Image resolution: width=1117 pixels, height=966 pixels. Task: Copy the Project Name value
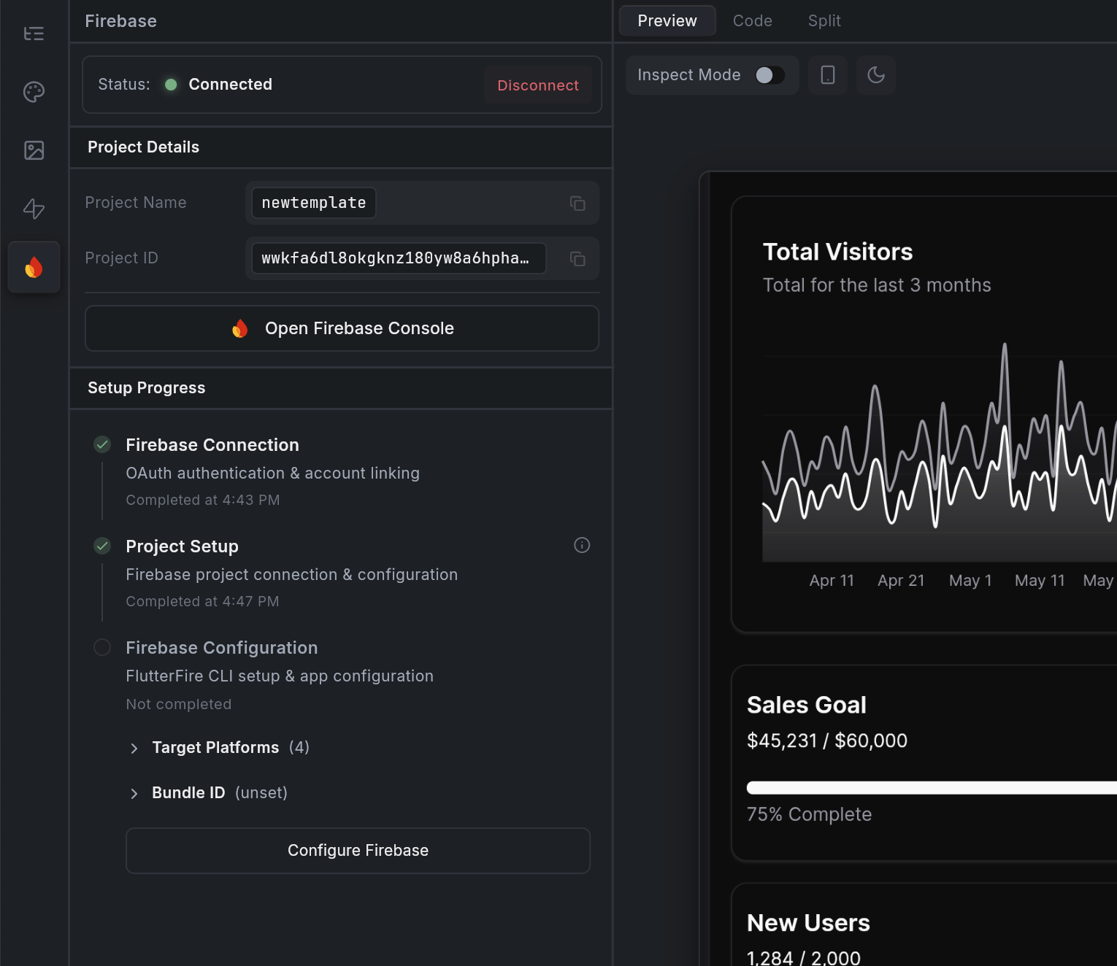pos(577,203)
